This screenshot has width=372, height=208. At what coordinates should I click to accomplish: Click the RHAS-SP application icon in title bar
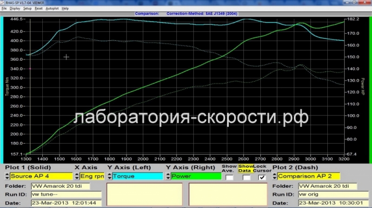pos(3,2)
